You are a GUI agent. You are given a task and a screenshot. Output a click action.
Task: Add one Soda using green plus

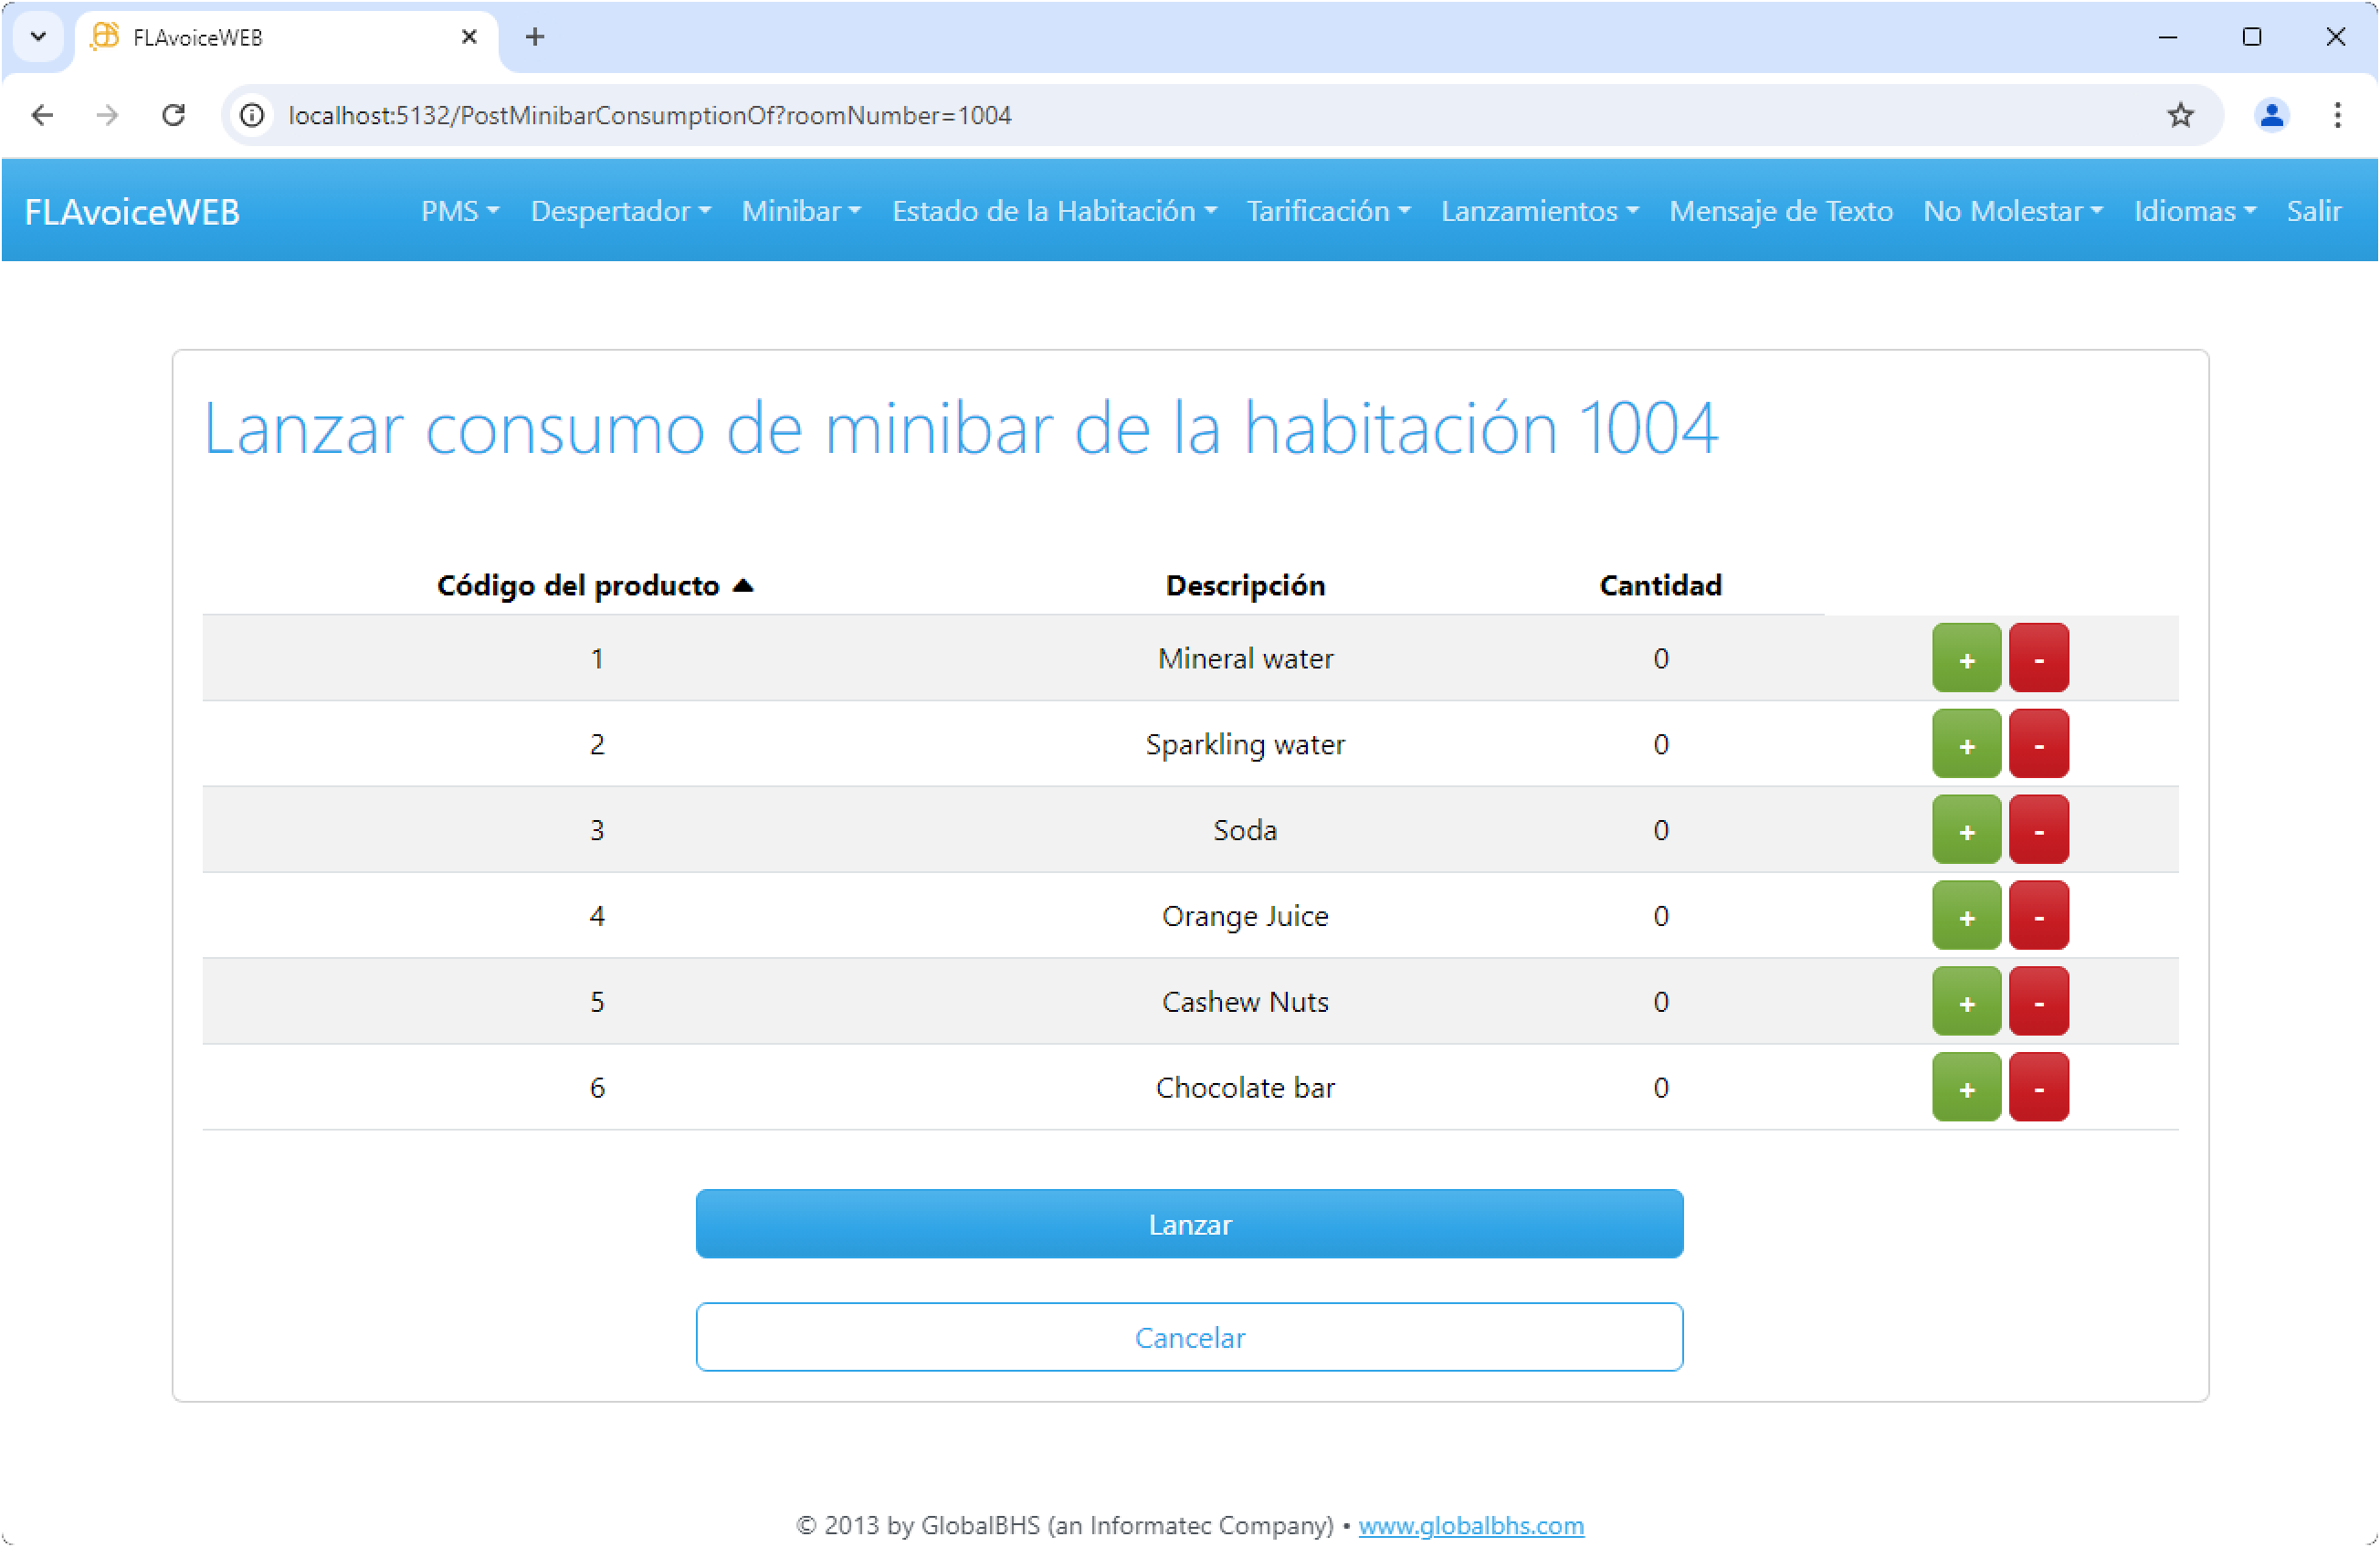tap(1965, 830)
